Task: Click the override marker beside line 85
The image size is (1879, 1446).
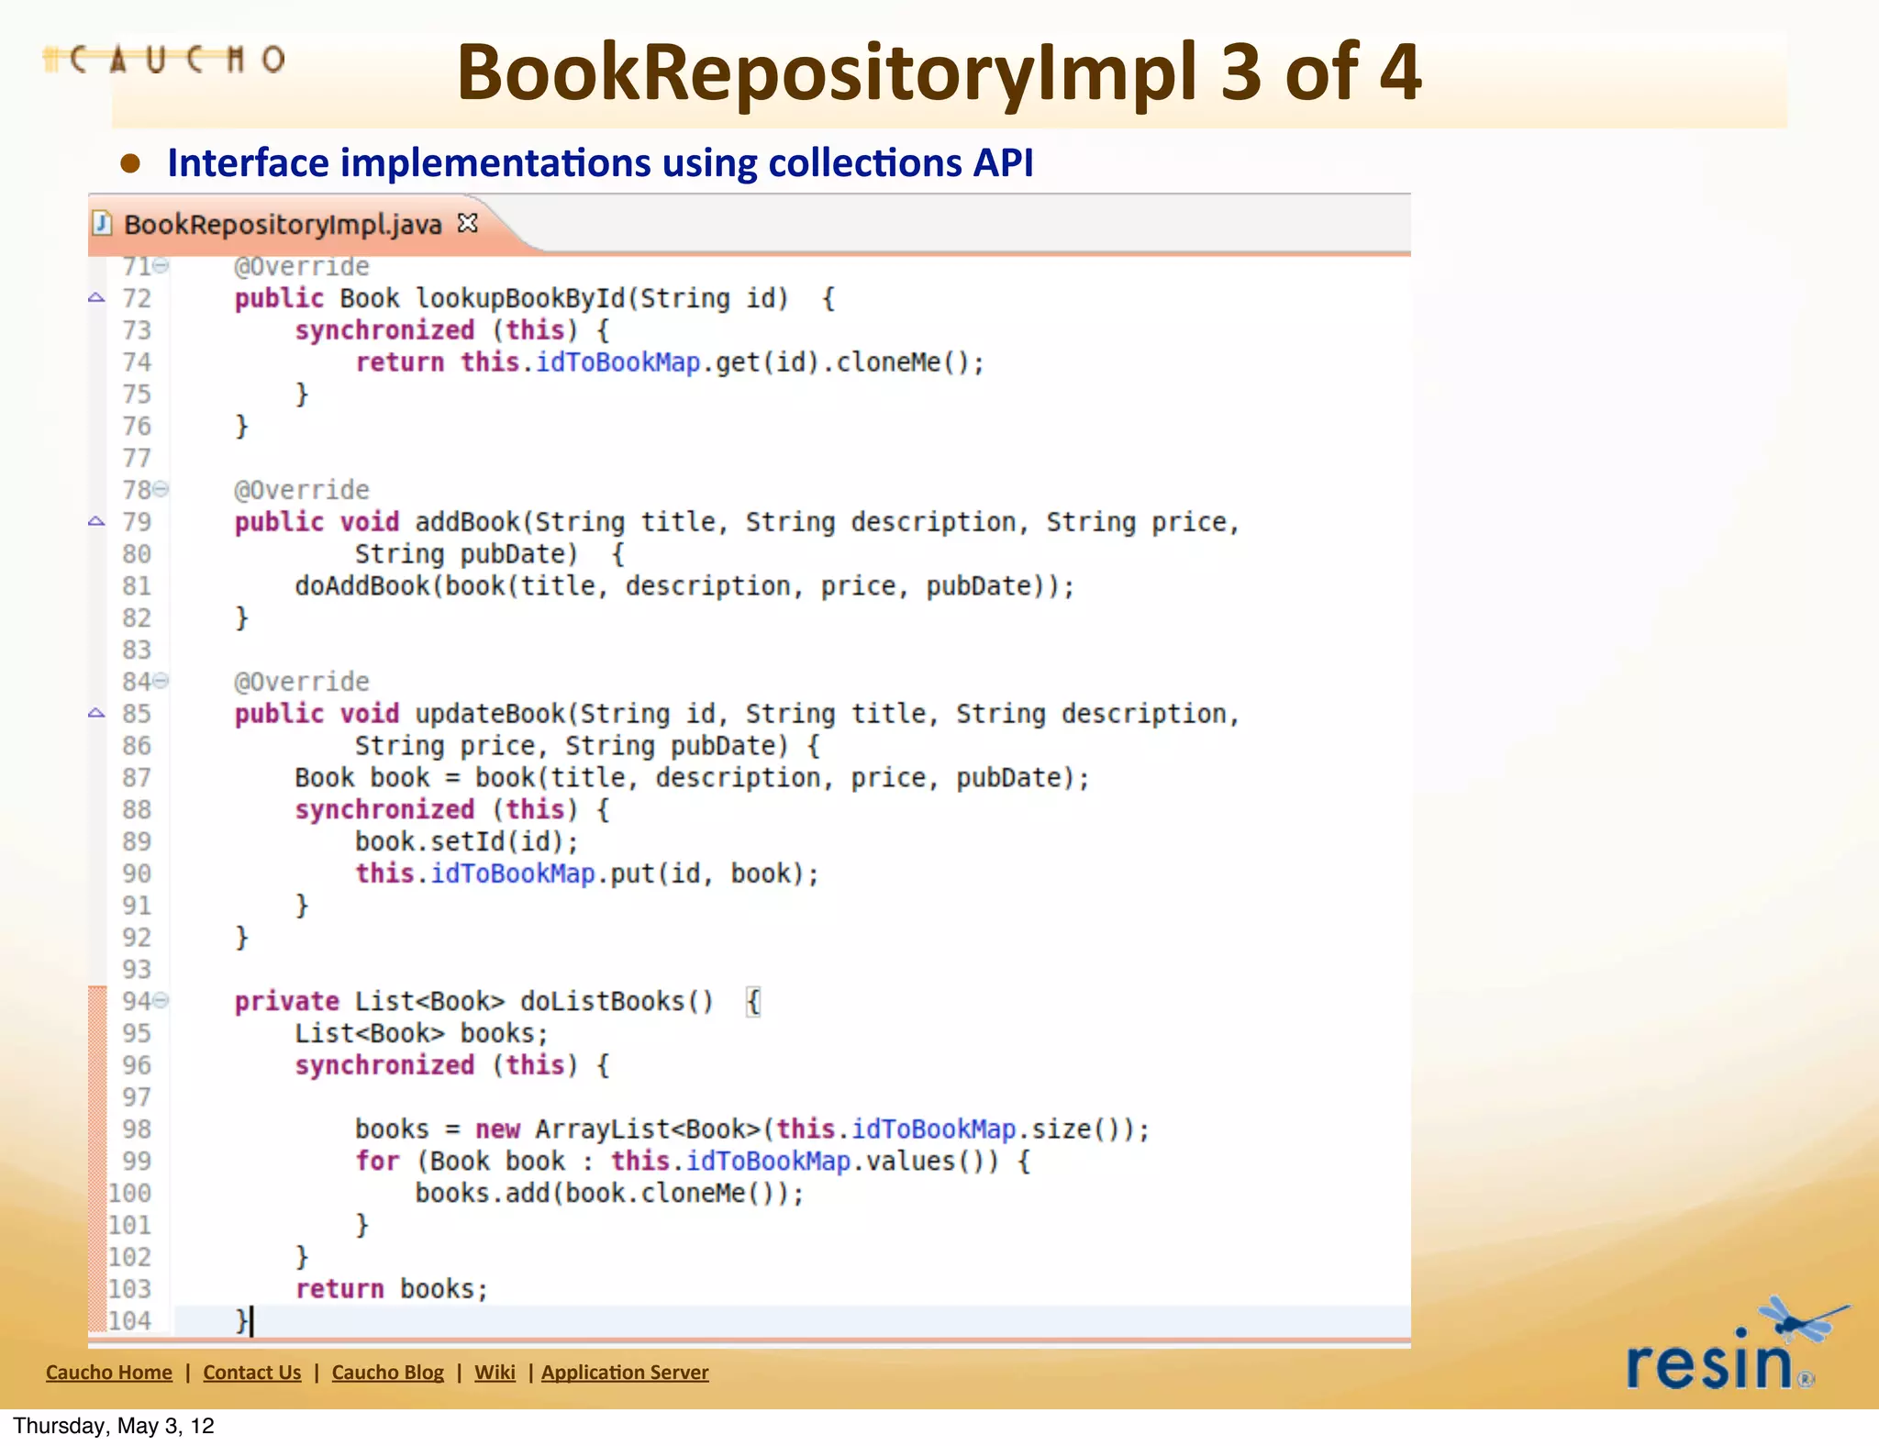Action: (x=96, y=713)
